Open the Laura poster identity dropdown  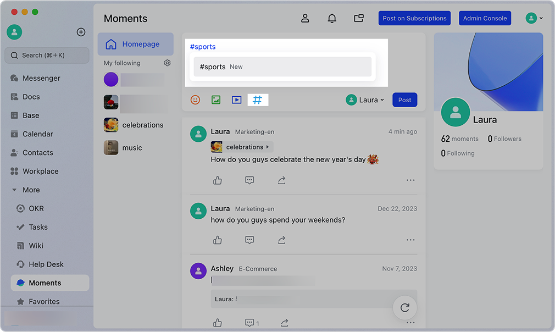click(365, 100)
